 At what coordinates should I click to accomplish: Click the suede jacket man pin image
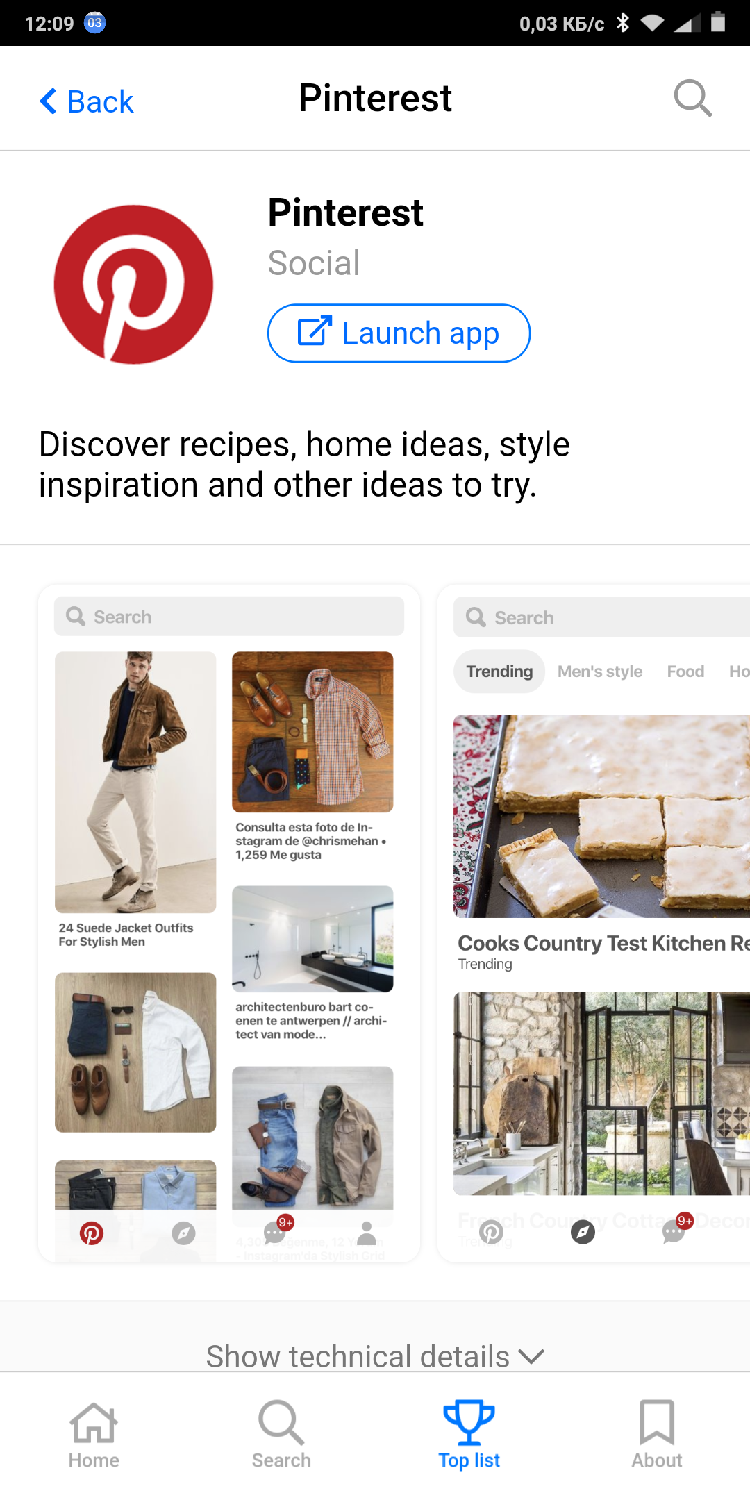[135, 782]
